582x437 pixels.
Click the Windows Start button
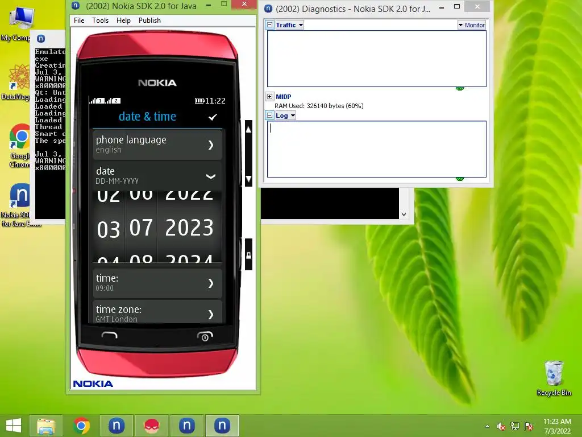click(x=14, y=426)
